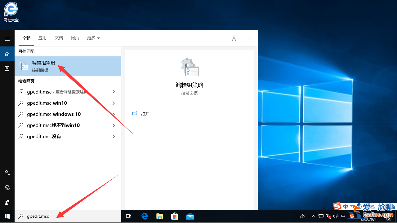Image resolution: width=397 pixels, height=223 pixels.
Task: Click the Home icon in search sidebar
Action: click(7, 54)
